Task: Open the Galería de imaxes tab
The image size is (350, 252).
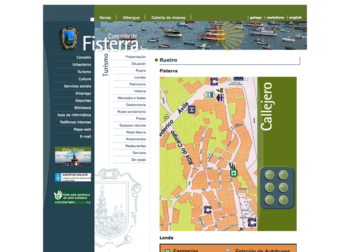Action: click(168, 18)
